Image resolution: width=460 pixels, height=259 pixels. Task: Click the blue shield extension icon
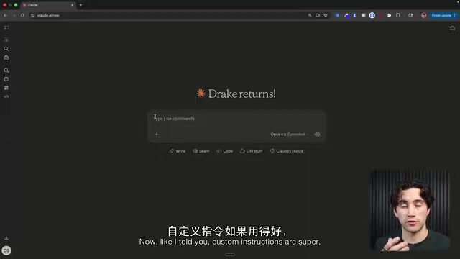pos(354,15)
